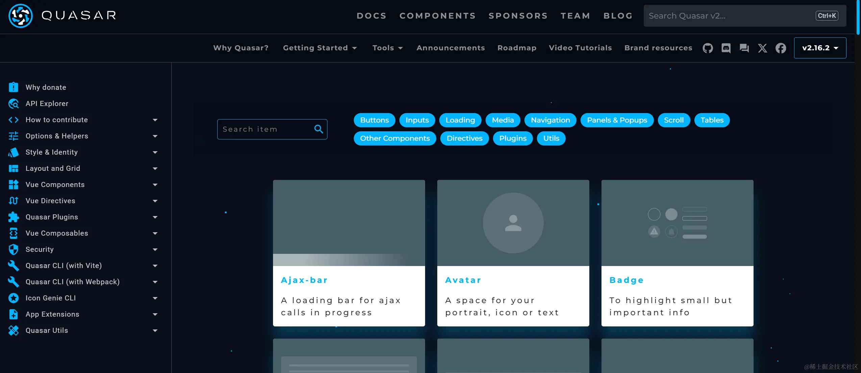This screenshot has width=861, height=373.
Task: Toggle the Buttons filter chip
Action: pyautogui.click(x=374, y=120)
